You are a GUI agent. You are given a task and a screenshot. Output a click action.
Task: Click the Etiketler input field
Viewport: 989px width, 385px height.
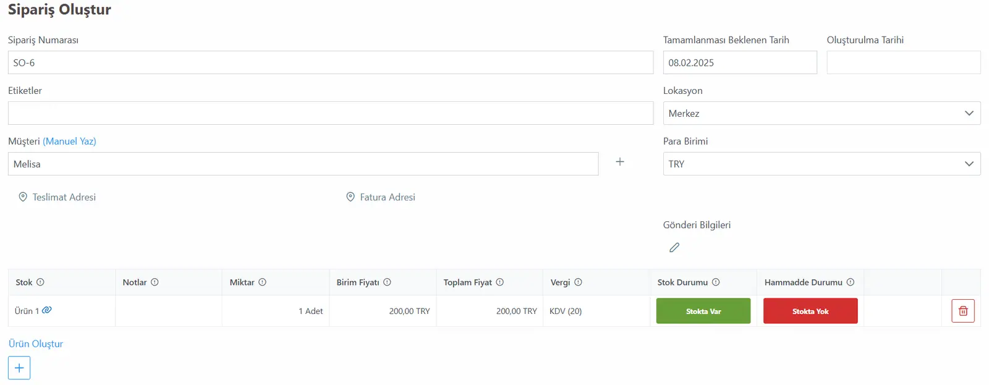pyautogui.click(x=331, y=113)
